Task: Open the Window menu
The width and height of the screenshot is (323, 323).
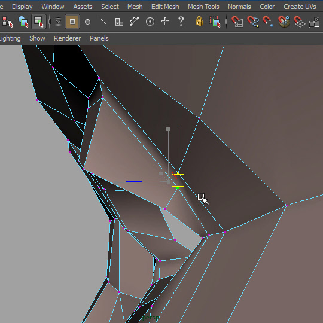Action: tap(53, 7)
